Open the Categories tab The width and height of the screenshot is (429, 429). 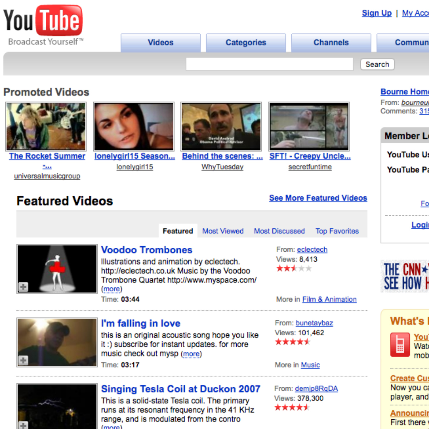(x=246, y=43)
